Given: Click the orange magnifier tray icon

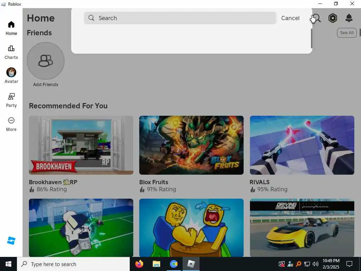Looking at the screenshot, I should [299, 264].
